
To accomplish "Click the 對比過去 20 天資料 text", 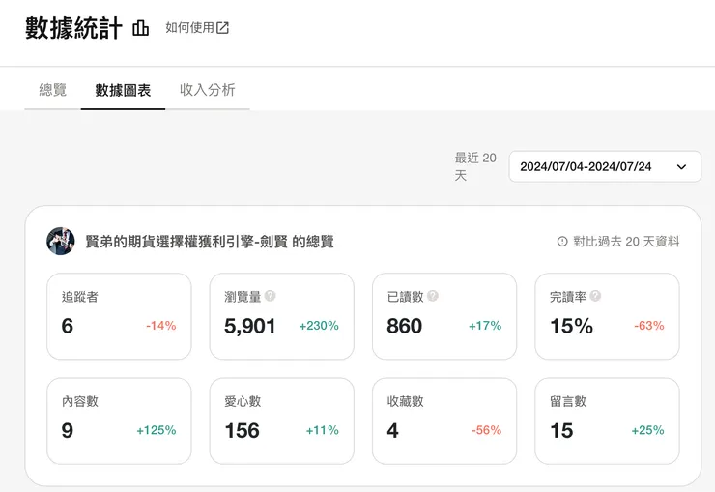I will click(x=626, y=242).
